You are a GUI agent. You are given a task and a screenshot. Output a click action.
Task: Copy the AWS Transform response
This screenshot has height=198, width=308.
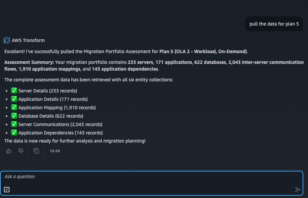click(x=36, y=151)
